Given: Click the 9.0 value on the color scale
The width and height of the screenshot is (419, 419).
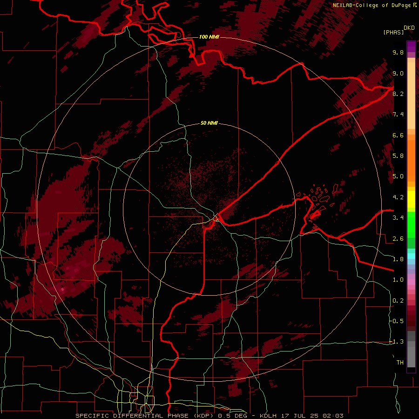Looking at the screenshot, I should [x=398, y=73].
